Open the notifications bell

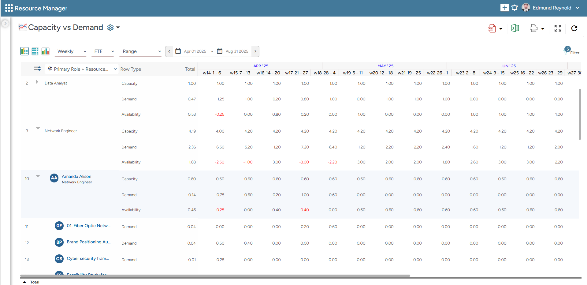tap(515, 8)
